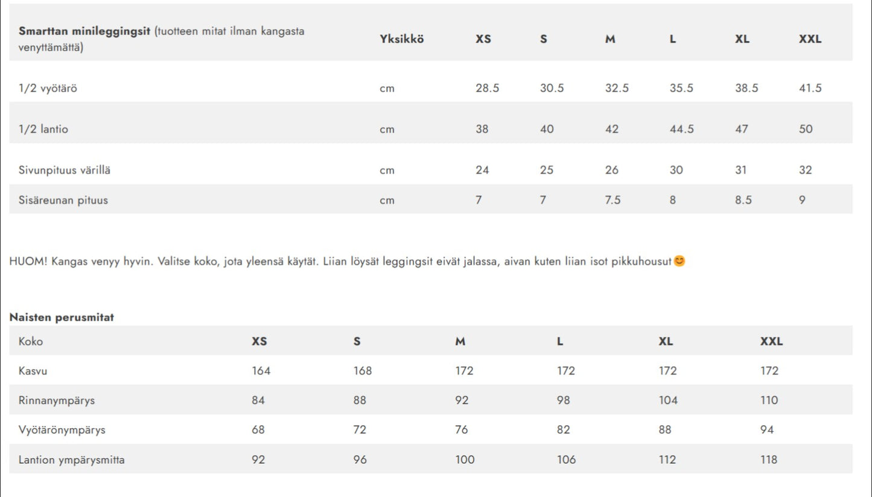Click the XXL header in minileggingsit table
872x497 pixels.
pos(810,39)
